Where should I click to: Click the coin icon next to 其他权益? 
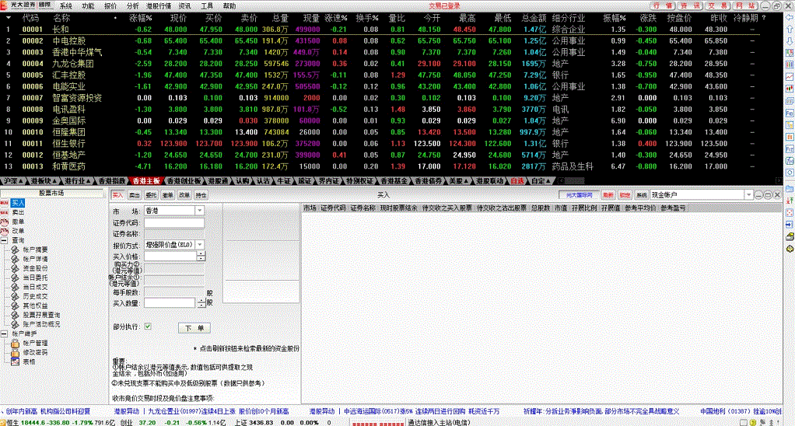pos(16,306)
